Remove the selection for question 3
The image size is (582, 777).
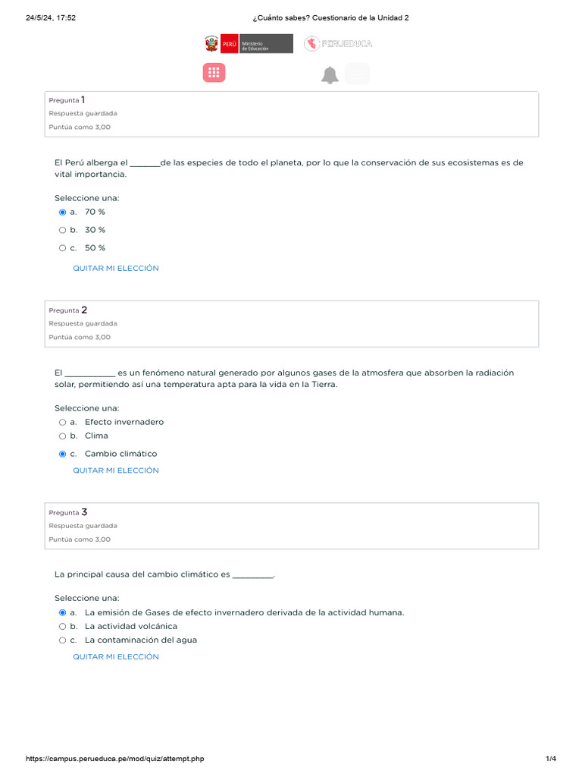(x=116, y=657)
